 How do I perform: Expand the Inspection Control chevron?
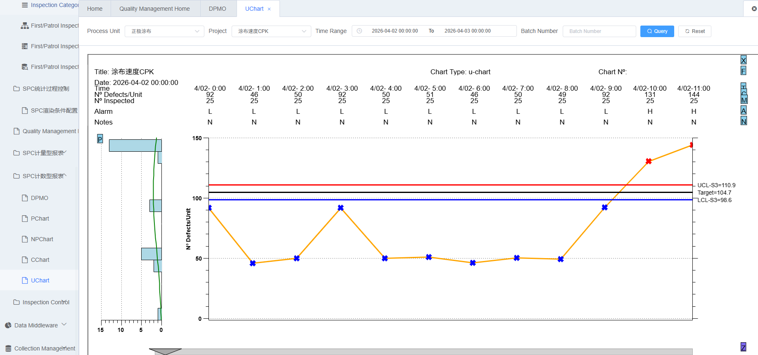(x=64, y=301)
